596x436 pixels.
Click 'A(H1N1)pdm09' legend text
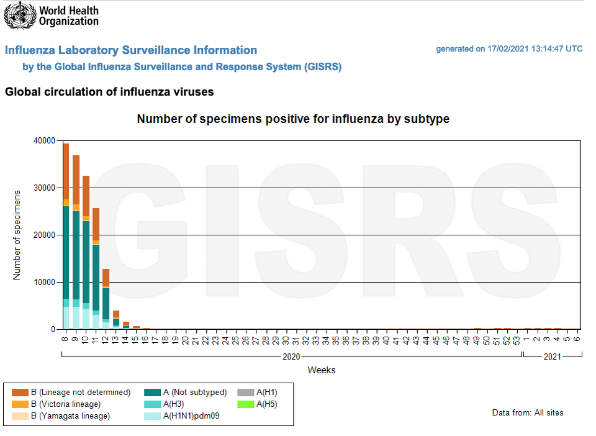pos(191,416)
